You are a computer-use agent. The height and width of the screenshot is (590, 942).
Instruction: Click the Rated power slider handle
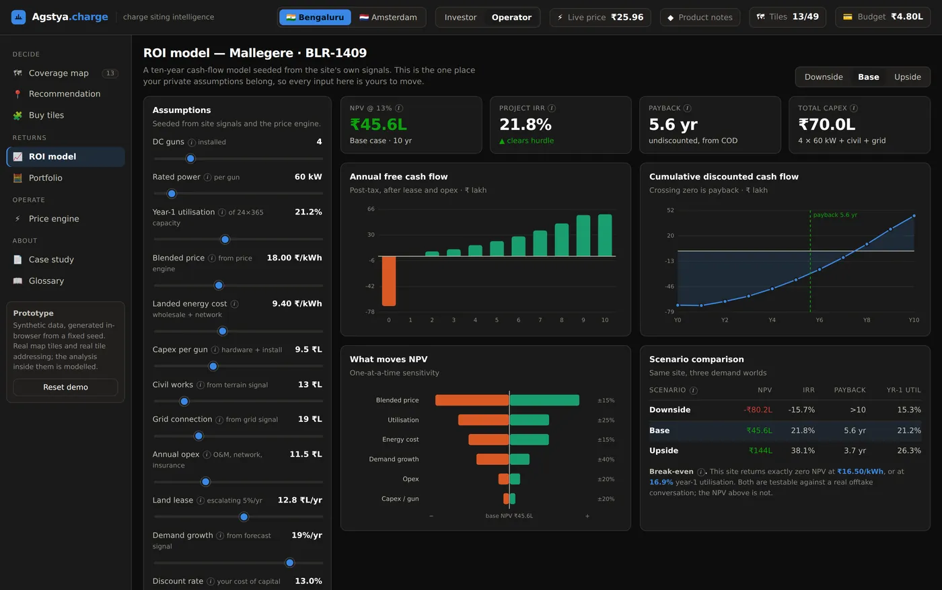point(172,194)
